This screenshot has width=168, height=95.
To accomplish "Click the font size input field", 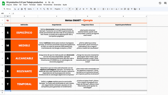I will [69, 9].
